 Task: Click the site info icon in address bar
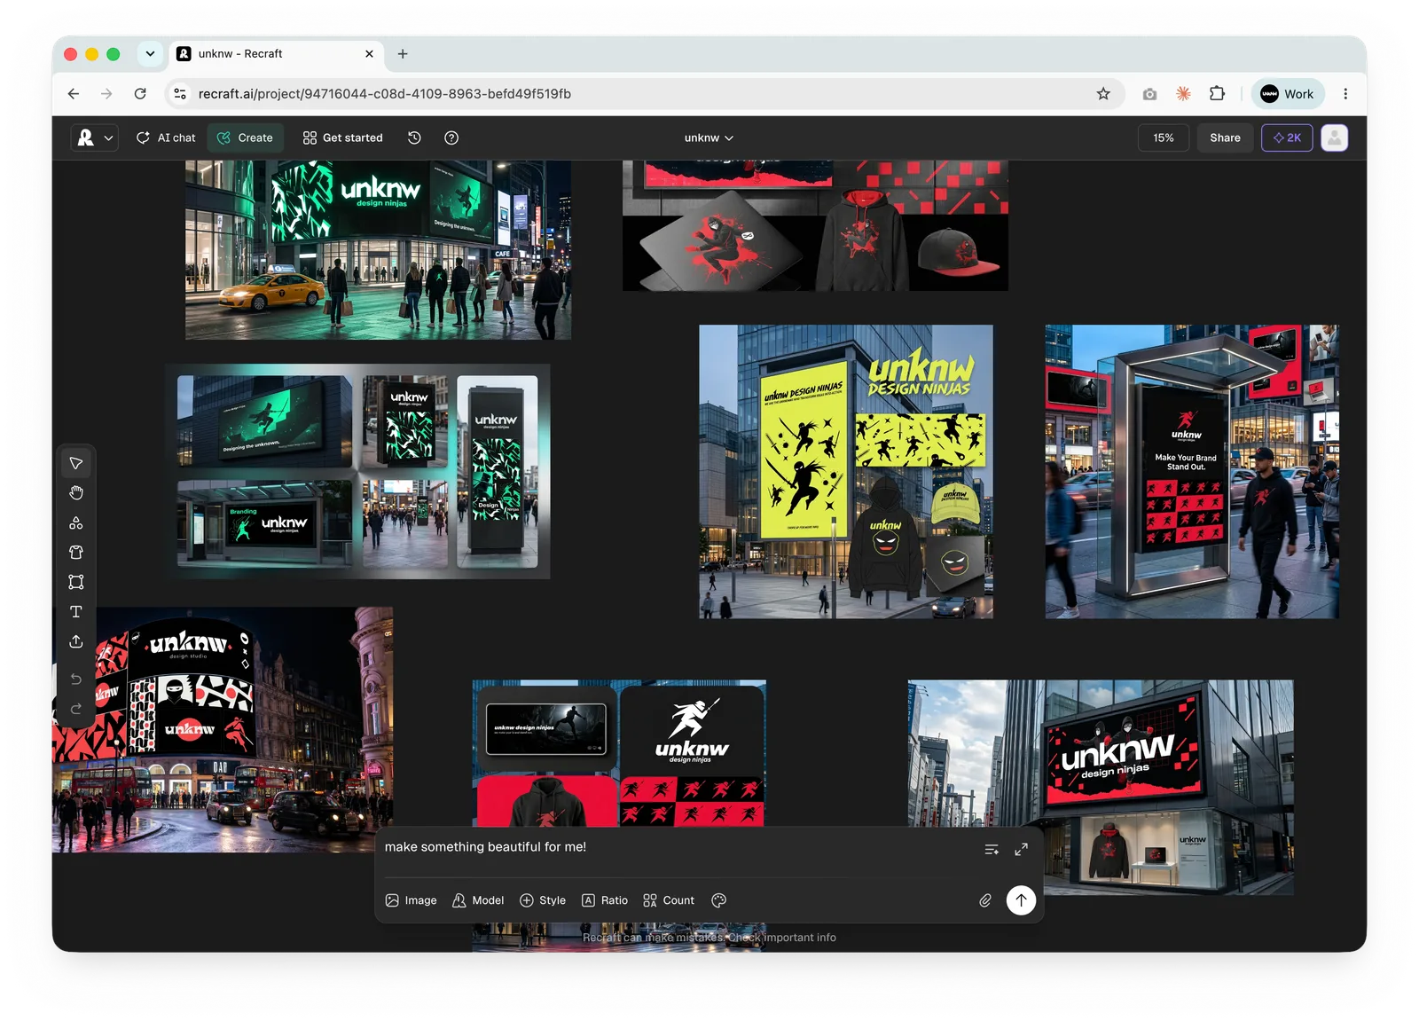click(180, 94)
